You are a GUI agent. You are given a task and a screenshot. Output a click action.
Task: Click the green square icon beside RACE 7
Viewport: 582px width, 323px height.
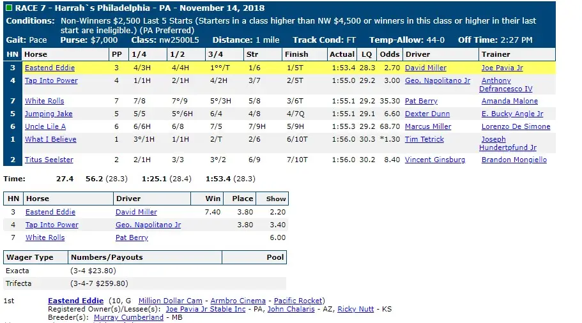pos(8,8)
